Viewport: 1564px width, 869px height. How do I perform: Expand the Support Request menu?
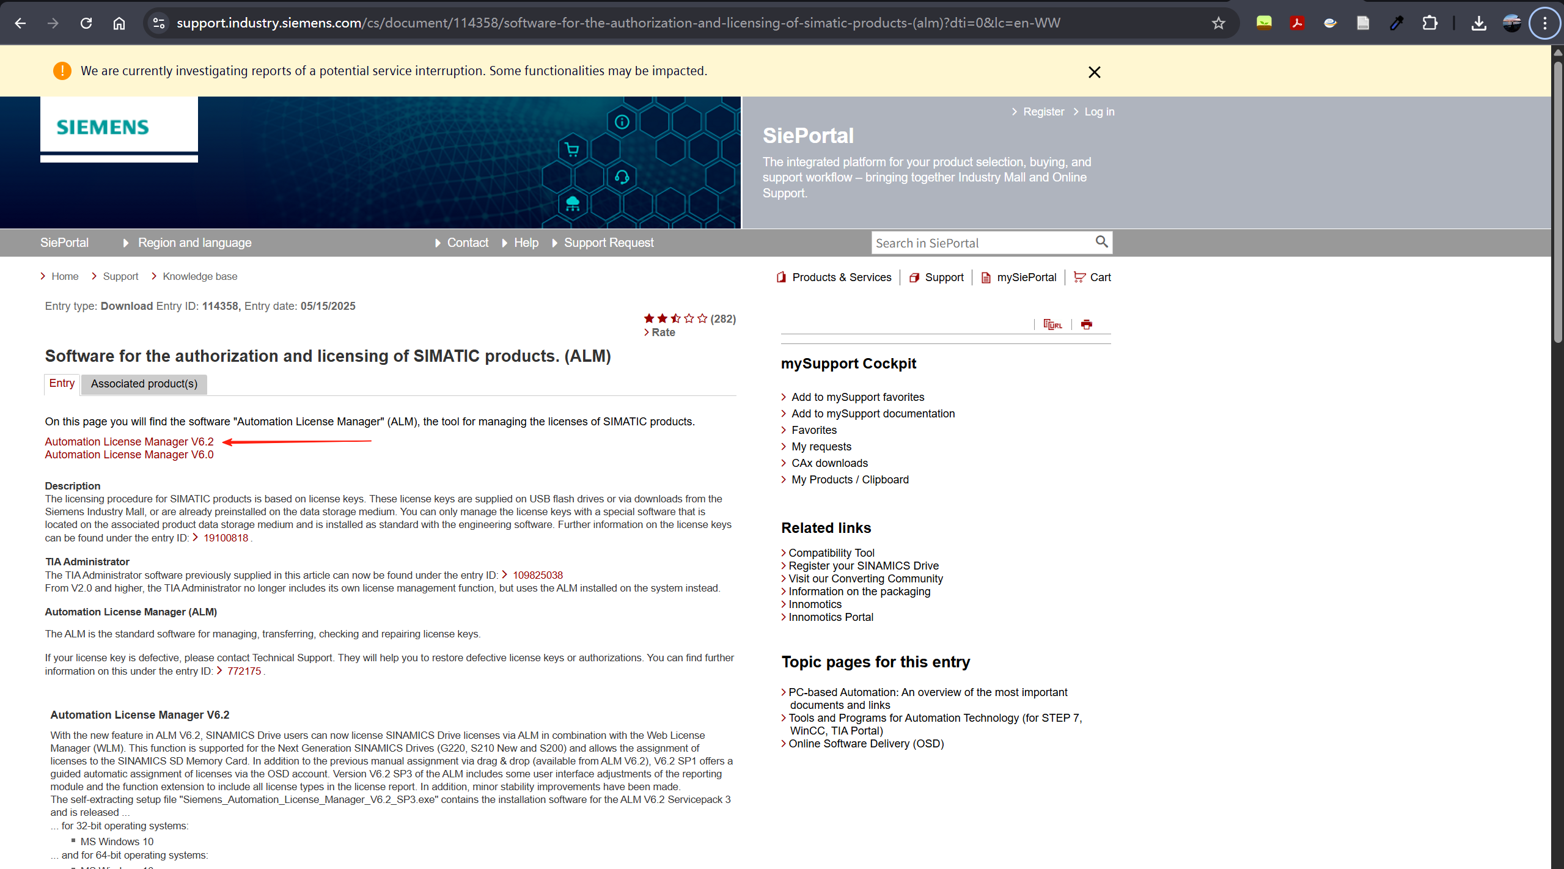pos(608,243)
